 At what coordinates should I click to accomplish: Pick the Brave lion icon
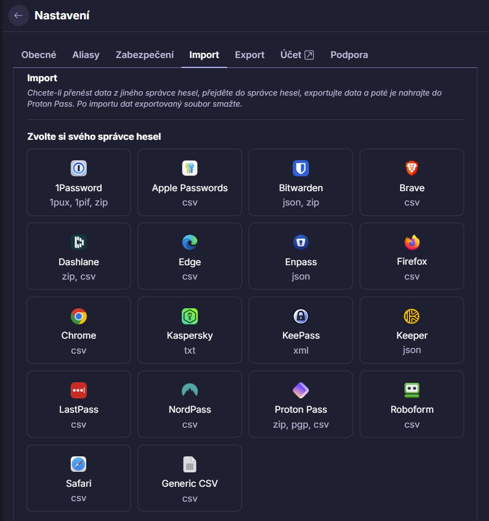412,168
